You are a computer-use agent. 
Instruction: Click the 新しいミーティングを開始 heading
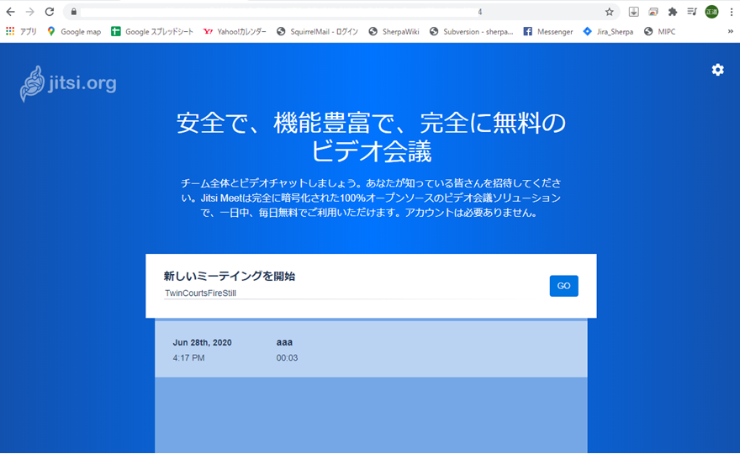click(x=230, y=276)
